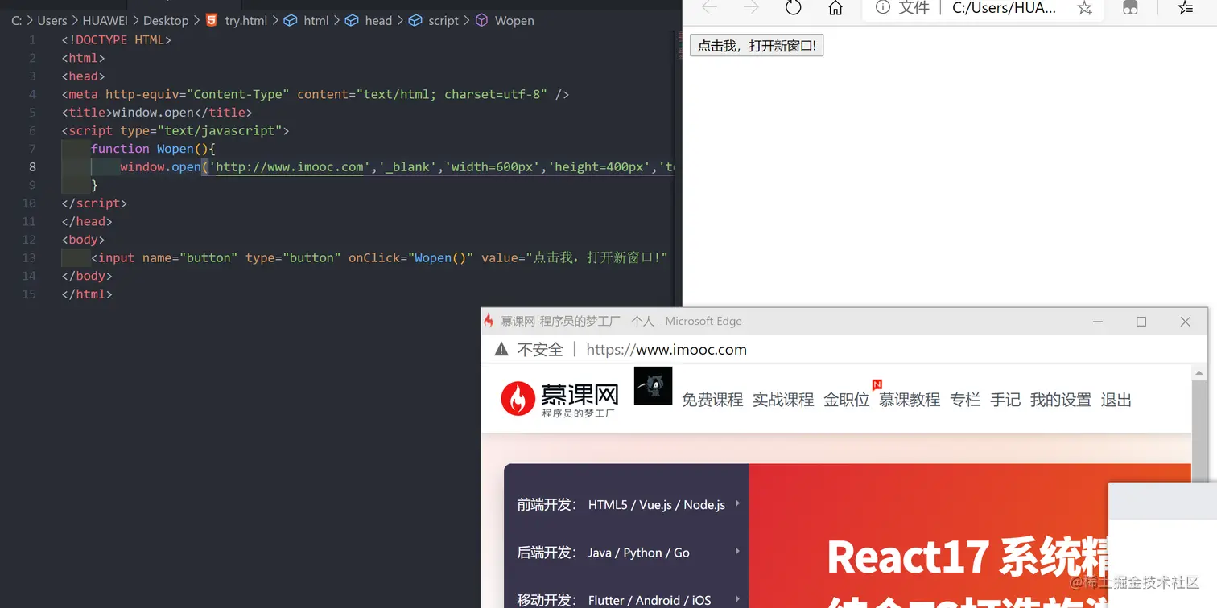Screen dimensions: 1217x608
Task: Select line number 8 in the editor gutter
Action: (x=32, y=166)
